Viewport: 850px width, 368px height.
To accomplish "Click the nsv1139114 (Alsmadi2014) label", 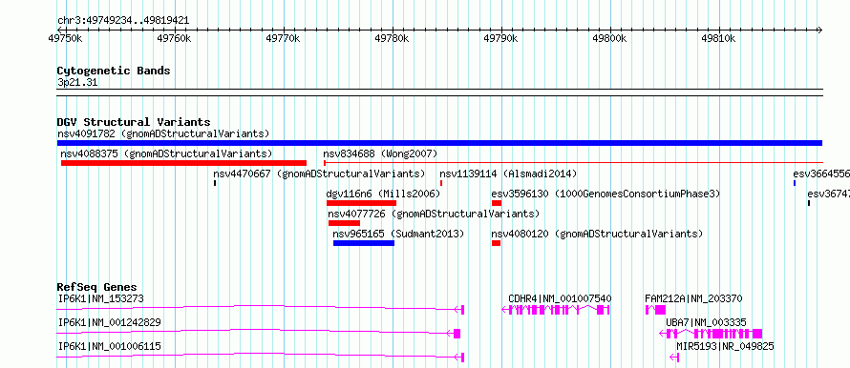I will click(x=508, y=174).
